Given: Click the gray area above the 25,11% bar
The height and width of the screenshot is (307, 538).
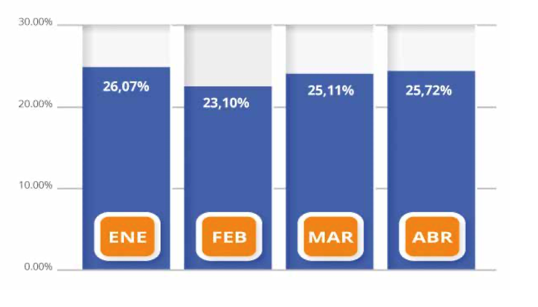Looking at the screenshot, I should [329, 49].
